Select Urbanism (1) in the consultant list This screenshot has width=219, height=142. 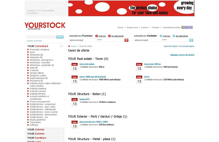coord(36,57)
